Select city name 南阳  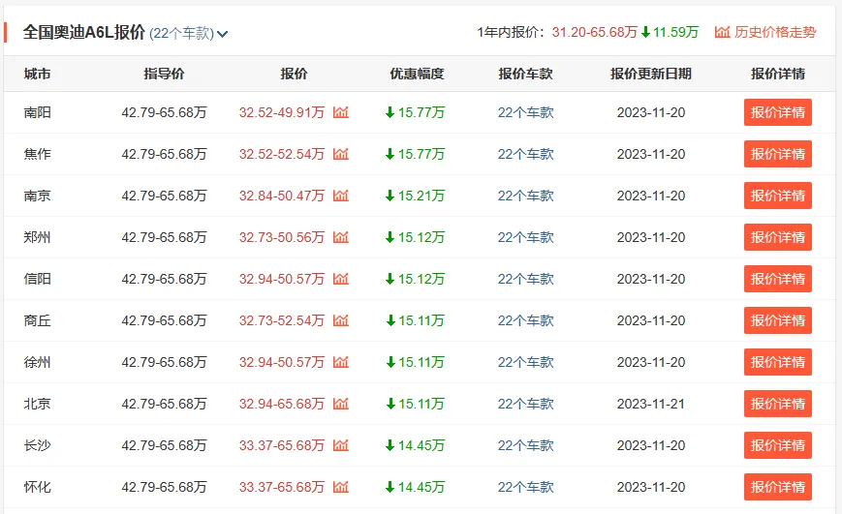pyautogui.click(x=37, y=112)
